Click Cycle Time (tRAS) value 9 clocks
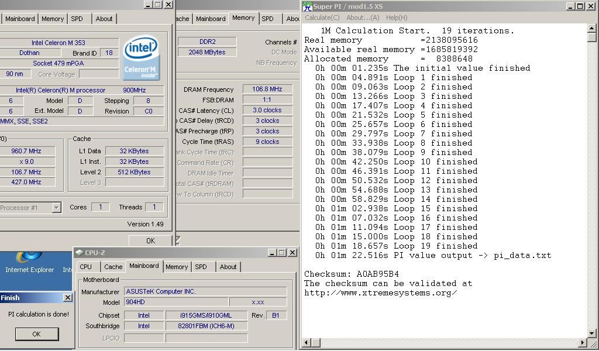The image size is (599, 351). pyautogui.click(x=267, y=142)
